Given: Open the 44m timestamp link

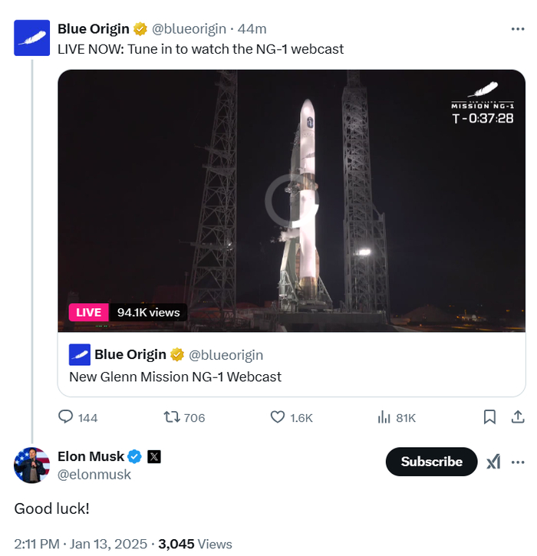Looking at the screenshot, I should 252,29.
